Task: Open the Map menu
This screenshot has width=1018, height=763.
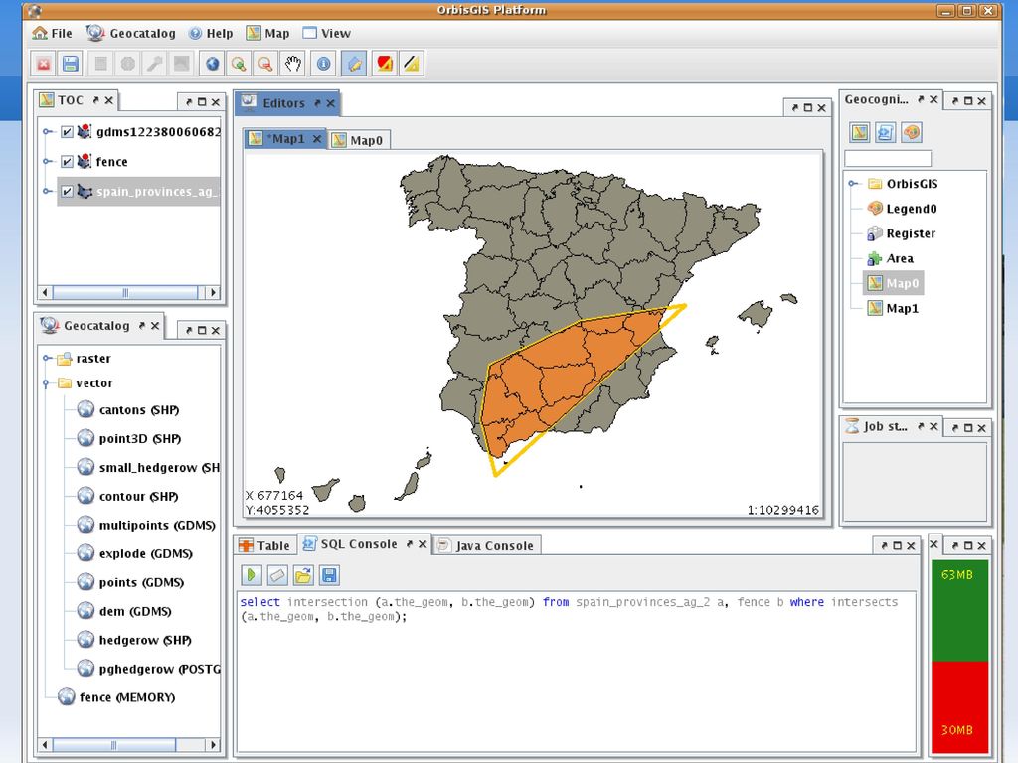Action: (x=268, y=33)
